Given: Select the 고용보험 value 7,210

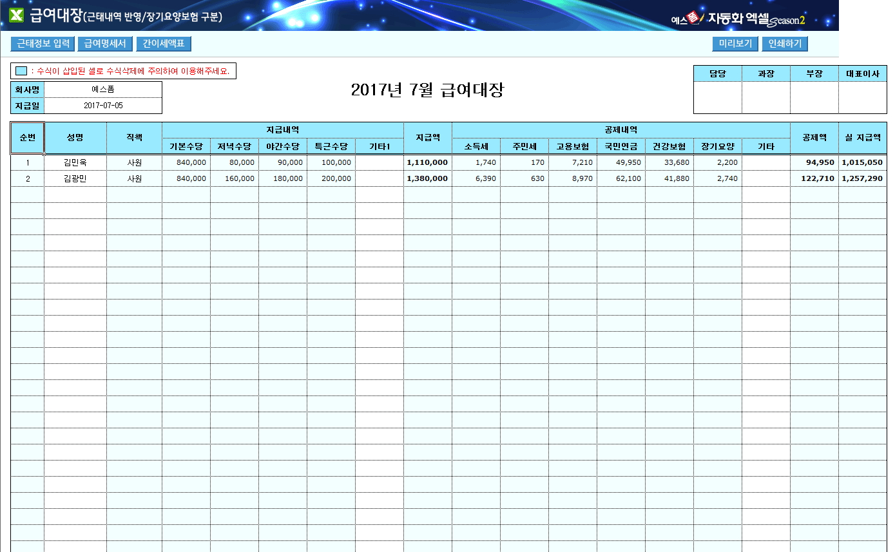Looking at the screenshot, I should [x=573, y=162].
